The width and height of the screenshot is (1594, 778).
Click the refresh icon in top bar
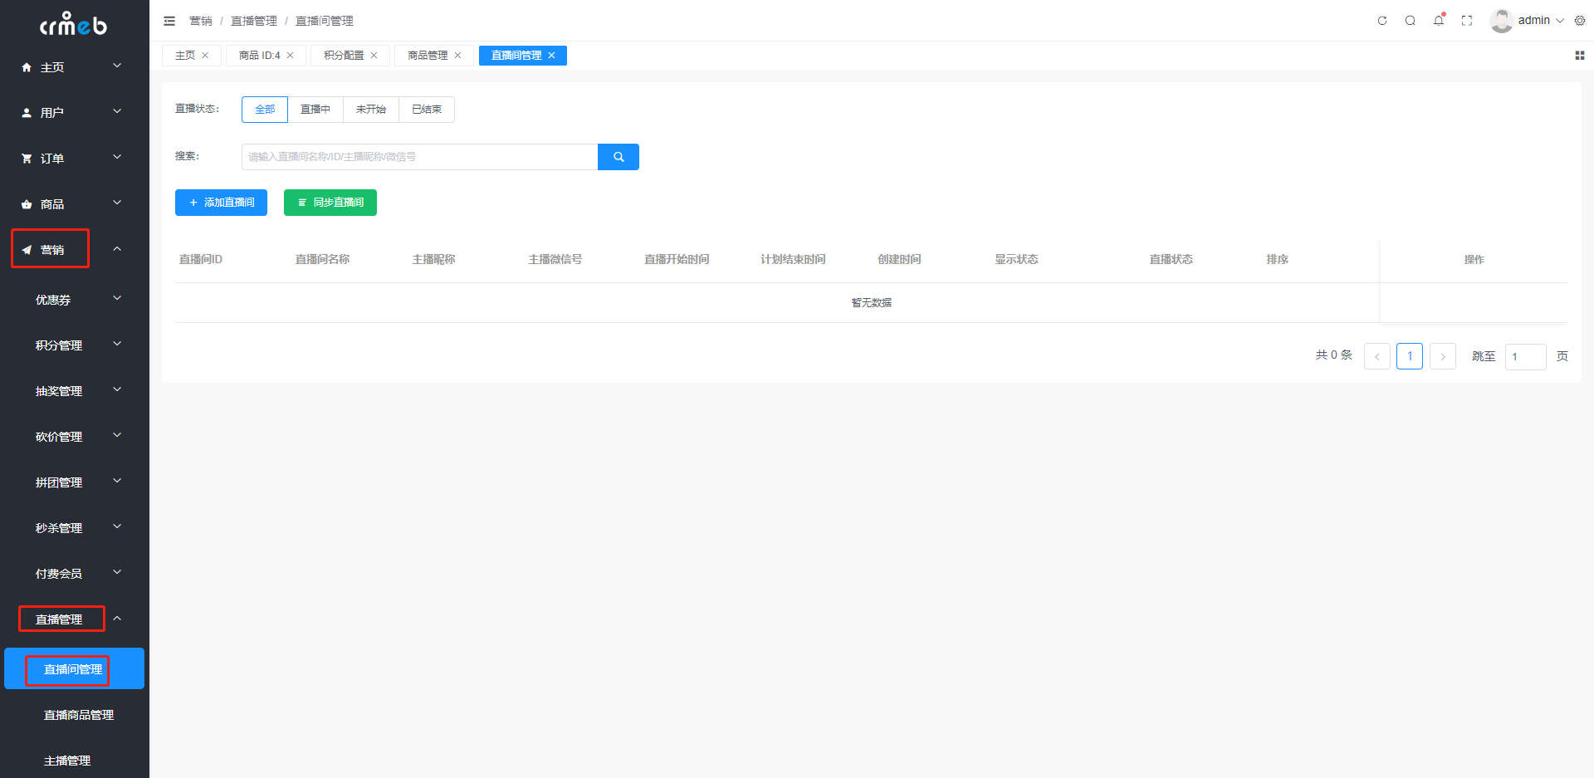[1382, 21]
